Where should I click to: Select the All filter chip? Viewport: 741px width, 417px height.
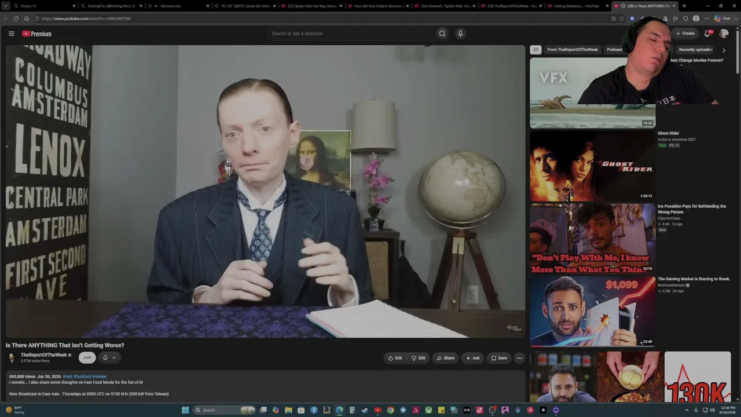pyautogui.click(x=535, y=50)
